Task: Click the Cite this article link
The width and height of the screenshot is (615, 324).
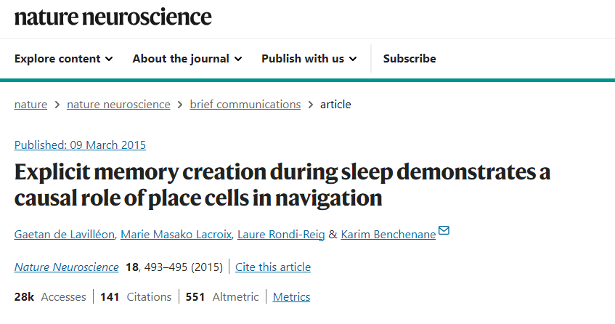Action: click(274, 267)
